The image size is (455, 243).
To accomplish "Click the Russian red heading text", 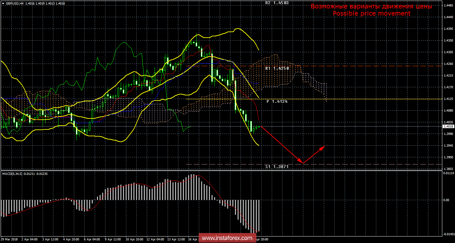I will (x=371, y=6).
